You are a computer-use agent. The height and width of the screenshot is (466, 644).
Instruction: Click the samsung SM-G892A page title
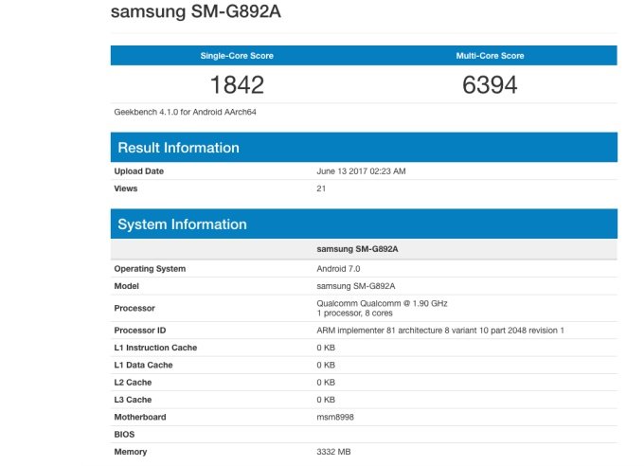pos(196,11)
